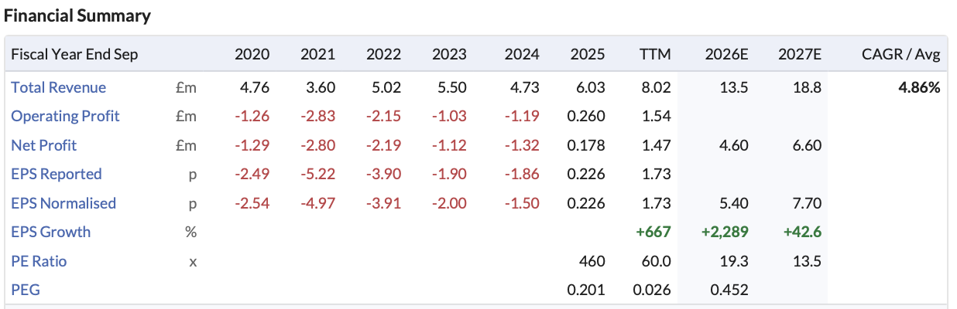This screenshot has height=309, width=957.
Task: Select the 2027E estimate column header
Action: (800, 55)
